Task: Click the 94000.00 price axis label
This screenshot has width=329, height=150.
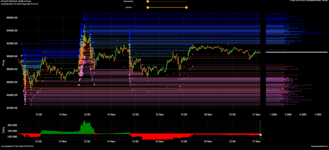Action: pos(12,30)
